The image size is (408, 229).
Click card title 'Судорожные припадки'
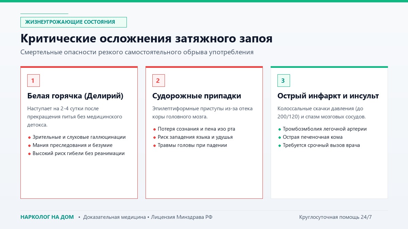tap(197, 96)
